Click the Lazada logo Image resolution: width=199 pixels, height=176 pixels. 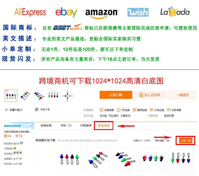[175, 12]
